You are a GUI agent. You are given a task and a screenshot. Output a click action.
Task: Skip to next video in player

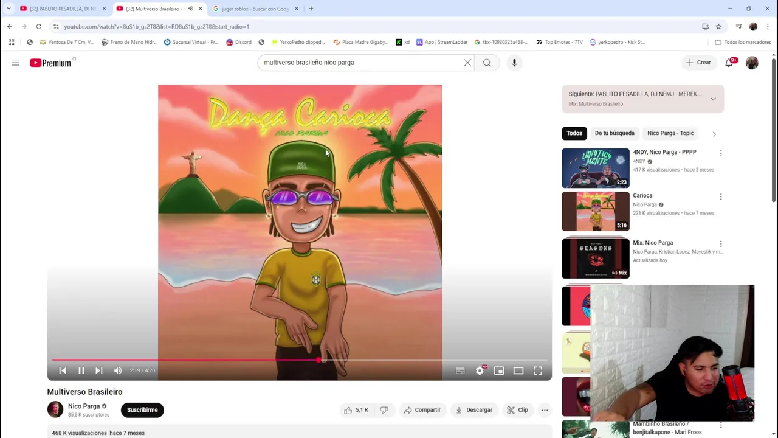coord(98,370)
